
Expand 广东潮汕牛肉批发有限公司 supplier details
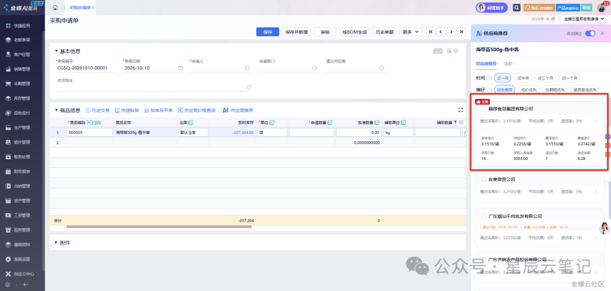(596, 238)
